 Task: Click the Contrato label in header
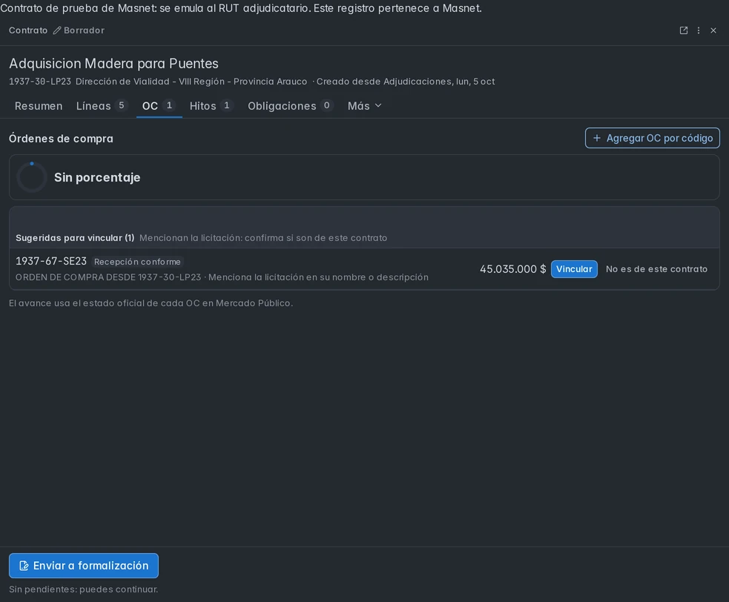[28, 30]
